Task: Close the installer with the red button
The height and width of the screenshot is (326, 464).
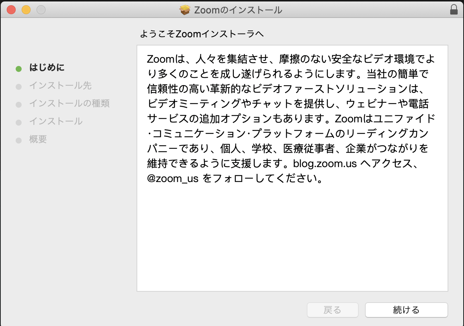Action: tap(11, 10)
